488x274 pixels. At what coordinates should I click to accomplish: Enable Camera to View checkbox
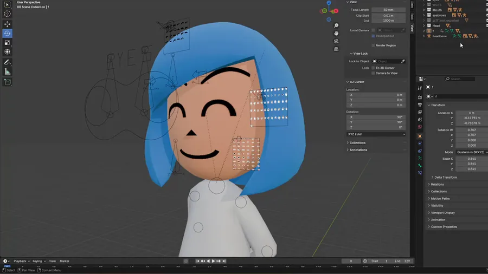[x=373, y=73]
